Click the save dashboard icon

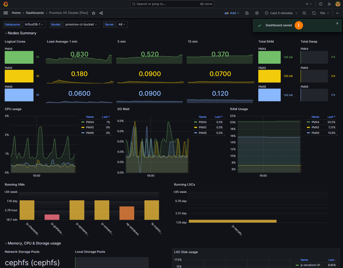click(247, 13)
